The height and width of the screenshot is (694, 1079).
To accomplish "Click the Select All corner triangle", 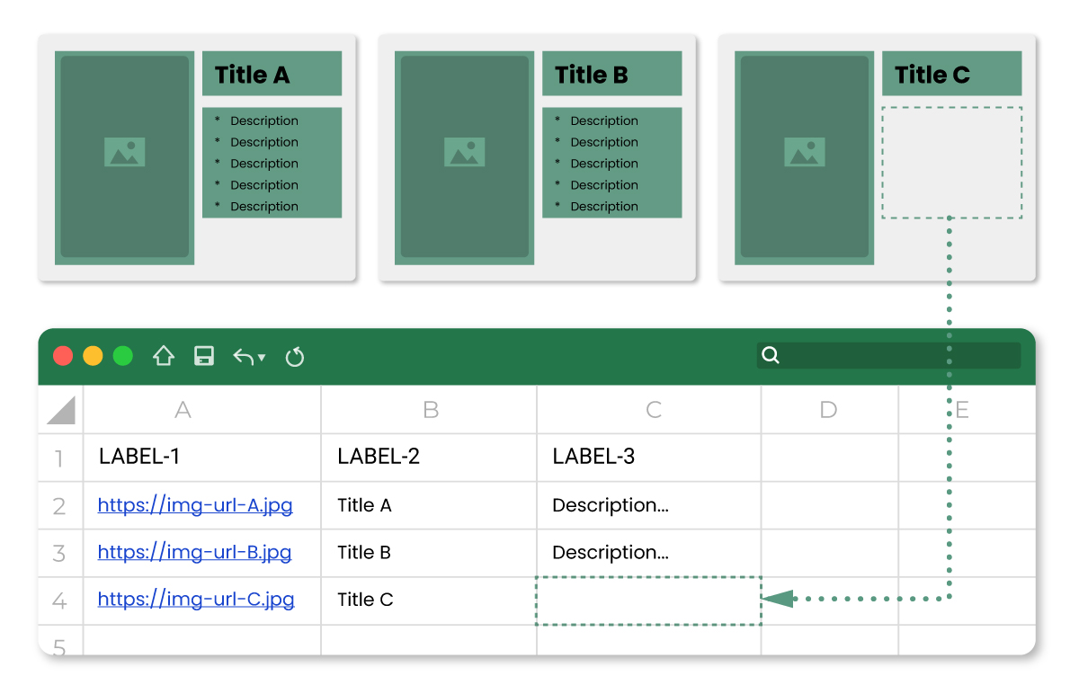I will click(x=60, y=410).
